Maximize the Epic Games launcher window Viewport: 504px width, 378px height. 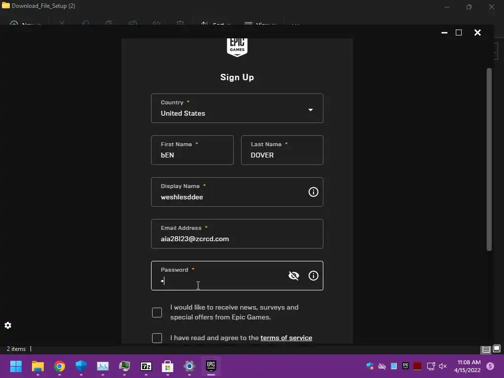click(459, 32)
